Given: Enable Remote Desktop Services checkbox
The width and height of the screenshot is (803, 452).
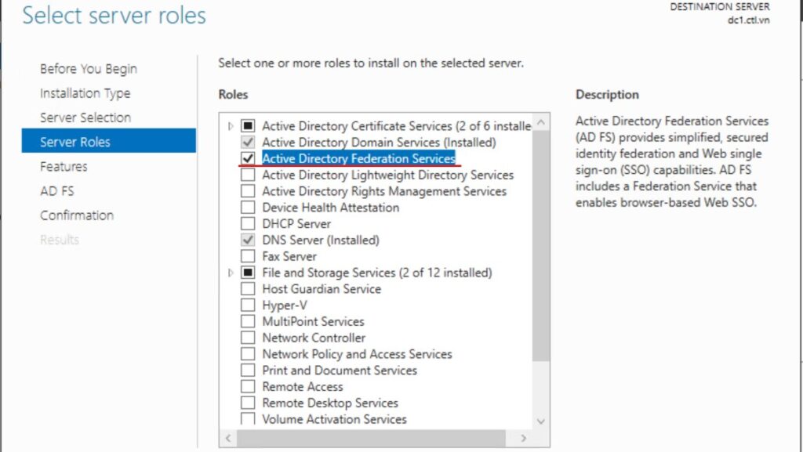Looking at the screenshot, I should (248, 403).
